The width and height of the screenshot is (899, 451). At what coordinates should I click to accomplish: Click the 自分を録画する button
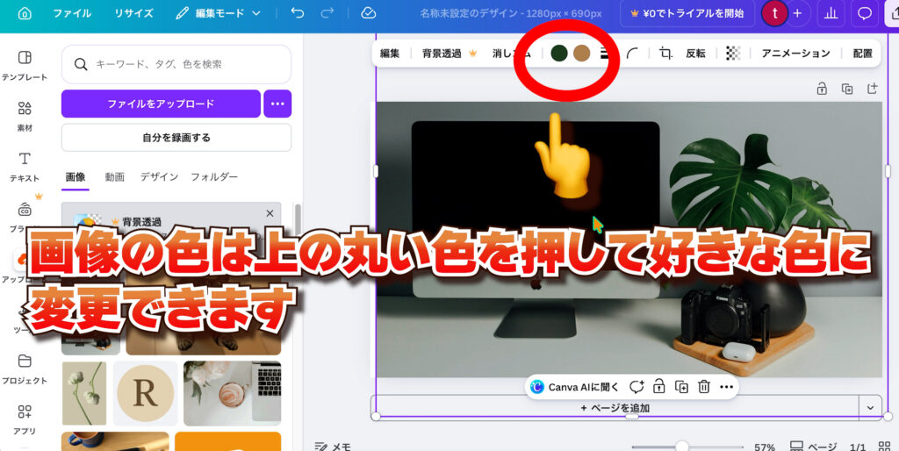(x=176, y=138)
